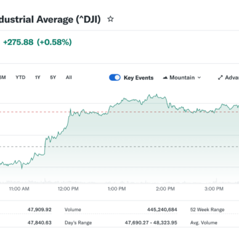
Task: Click the 3:00 PM axis label
Action: coord(214,189)
